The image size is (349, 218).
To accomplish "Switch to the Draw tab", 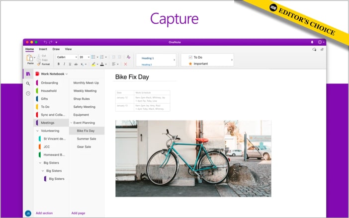I will point(56,49).
